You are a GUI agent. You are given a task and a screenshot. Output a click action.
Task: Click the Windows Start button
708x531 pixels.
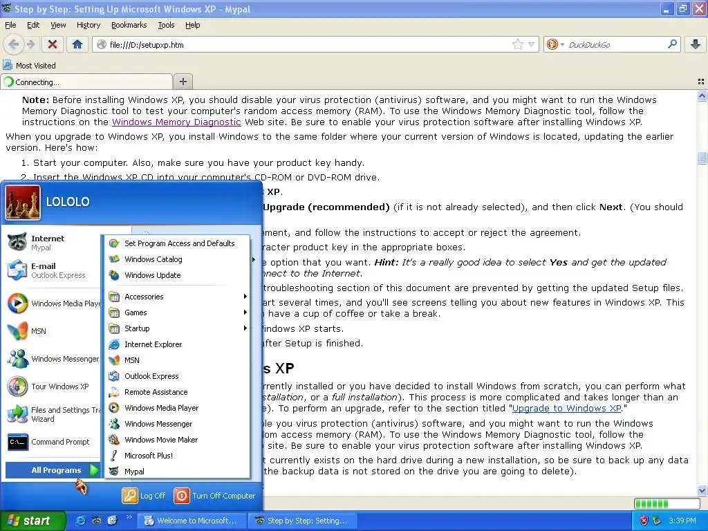(32, 521)
